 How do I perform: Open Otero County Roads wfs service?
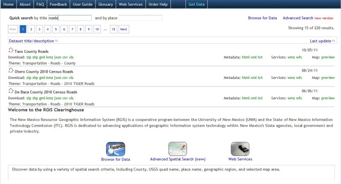click(299, 78)
